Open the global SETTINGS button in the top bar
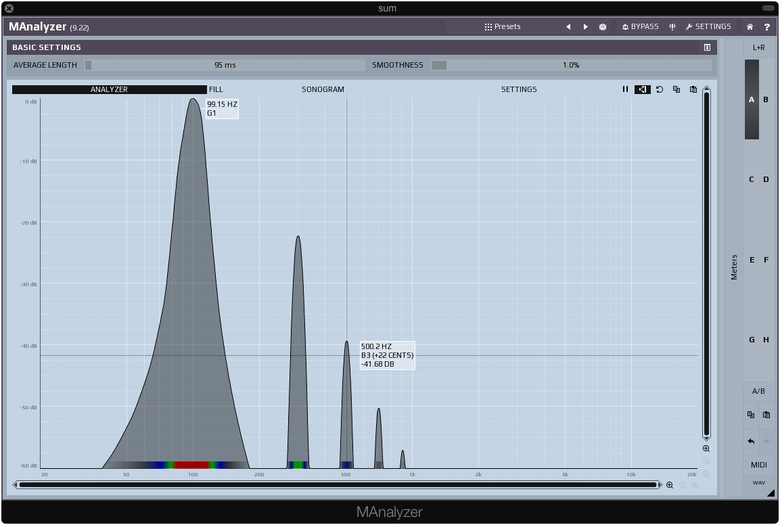Image resolution: width=780 pixels, height=525 pixels. point(708,27)
